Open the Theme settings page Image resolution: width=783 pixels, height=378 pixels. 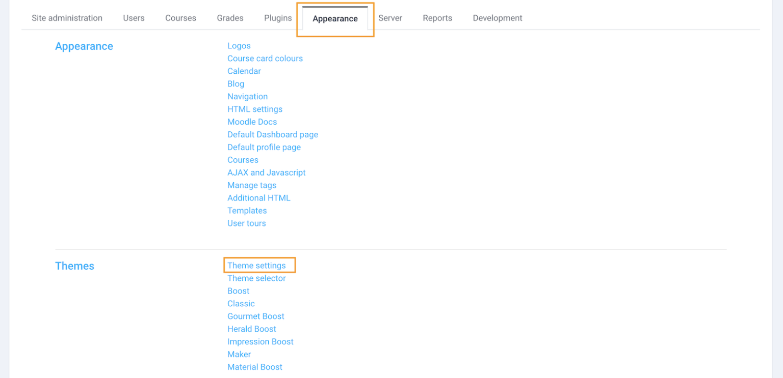coord(256,265)
